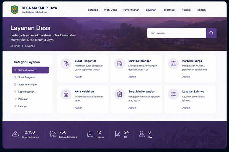Click Ajukan on the Layanan Lainnya card
This screenshot has width=229, height=152.
[x=186, y=108]
